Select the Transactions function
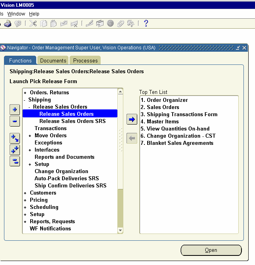 coord(51,128)
